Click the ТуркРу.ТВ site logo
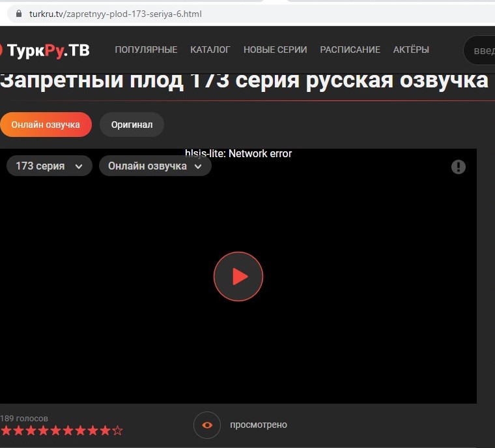Screen dimensions: 495x448 click(46, 50)
